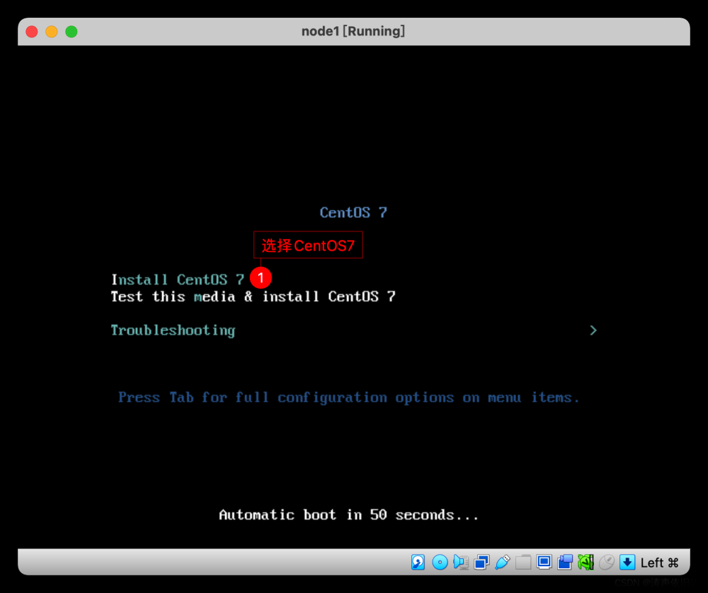
Task: Click the Left ⌘ host key label
Action: point(659,563)
